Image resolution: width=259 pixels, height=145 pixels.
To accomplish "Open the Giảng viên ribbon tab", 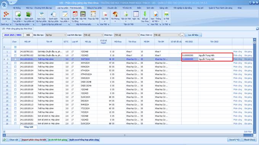I will (164, 8).
